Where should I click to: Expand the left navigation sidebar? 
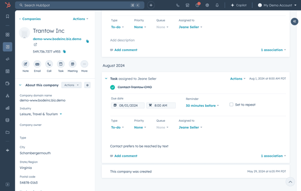point(8,184)
